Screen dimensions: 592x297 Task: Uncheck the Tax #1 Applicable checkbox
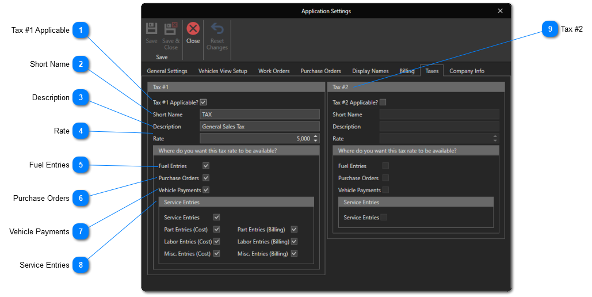(203, 102)
